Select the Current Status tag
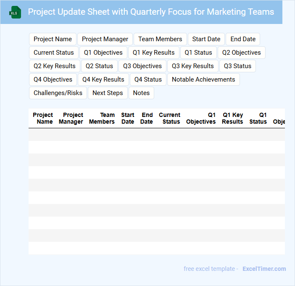 53,53
